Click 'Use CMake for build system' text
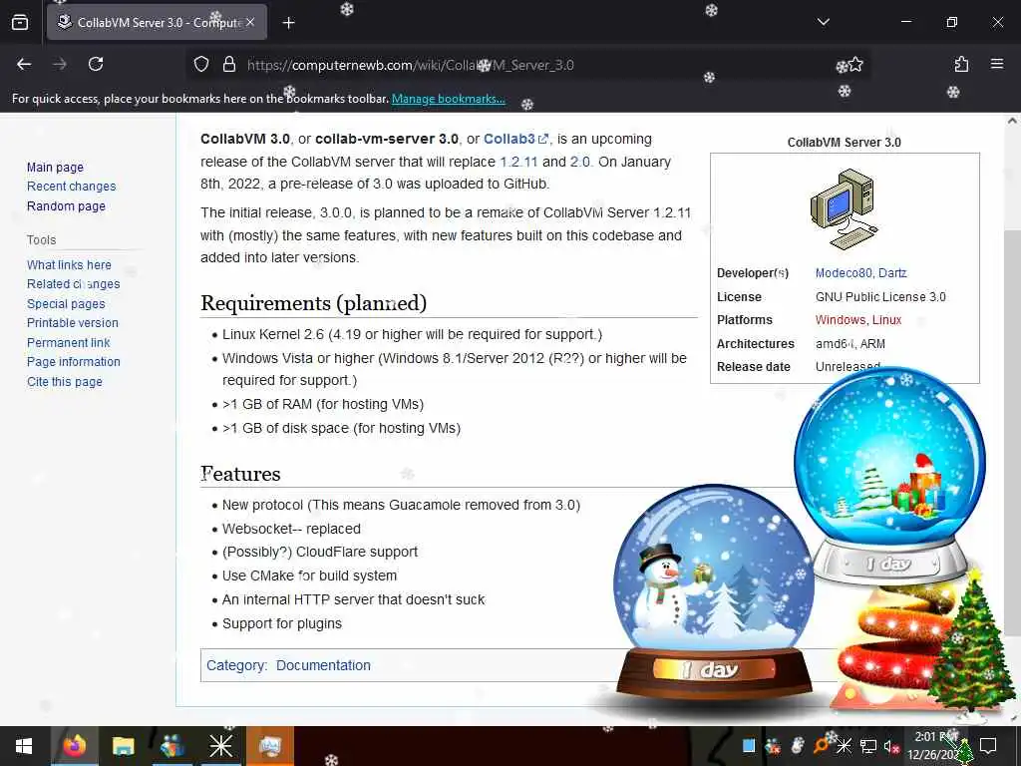The height and width of the screenshot is (766, 1021). coord(309,575)
